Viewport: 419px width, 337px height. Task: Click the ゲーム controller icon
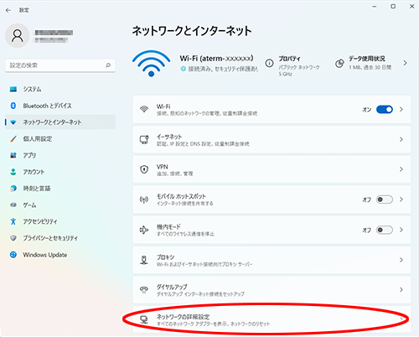pos(13,205)
